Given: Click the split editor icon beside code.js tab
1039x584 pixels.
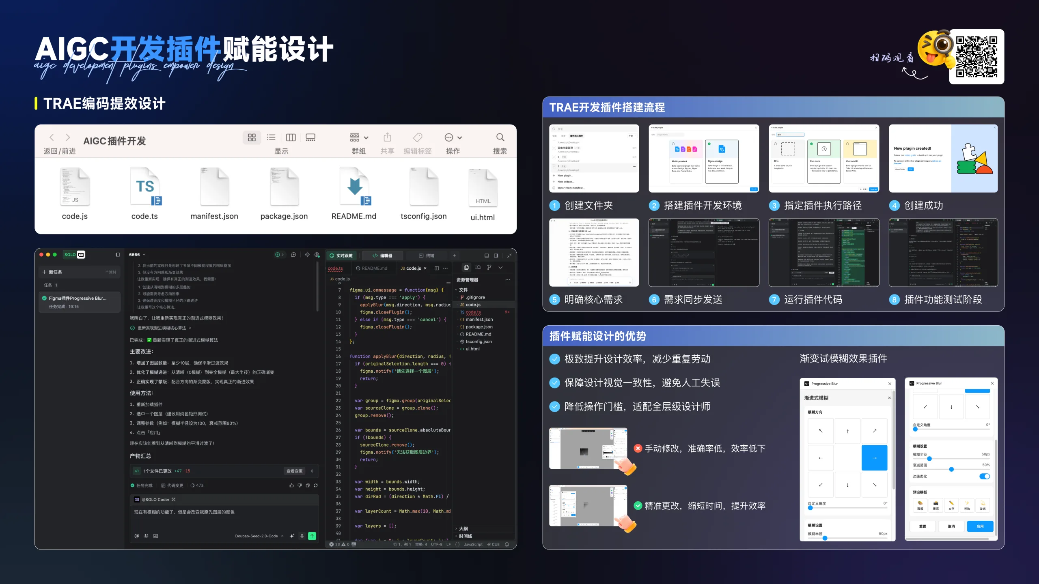Looking at the screenshot, I should tap(437, 268).
